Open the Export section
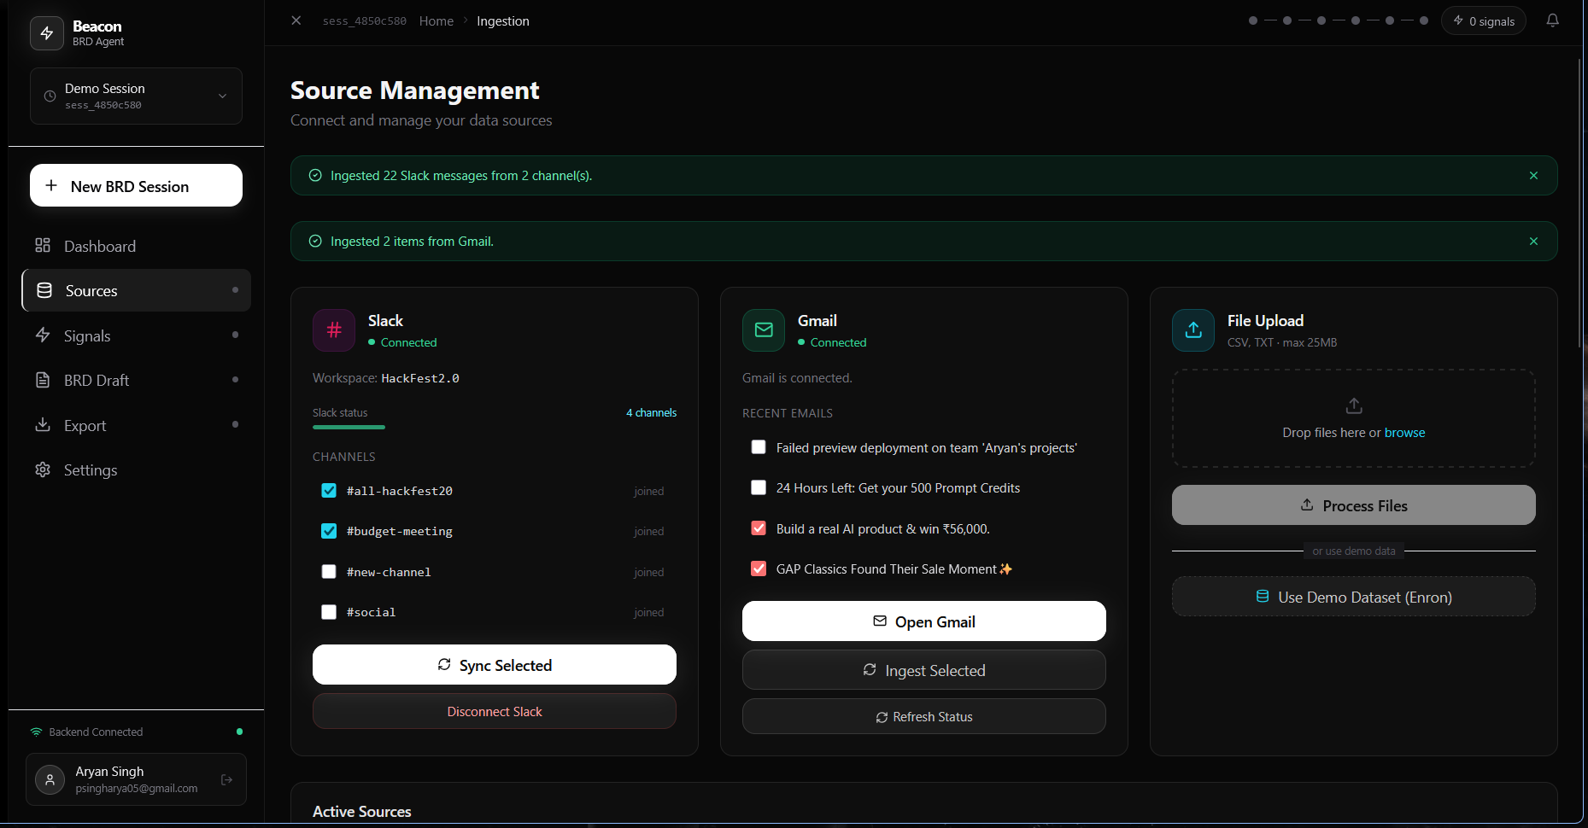Image resolution: width=1588 pixels, height=828 pixels. click(x=136, y=425)
